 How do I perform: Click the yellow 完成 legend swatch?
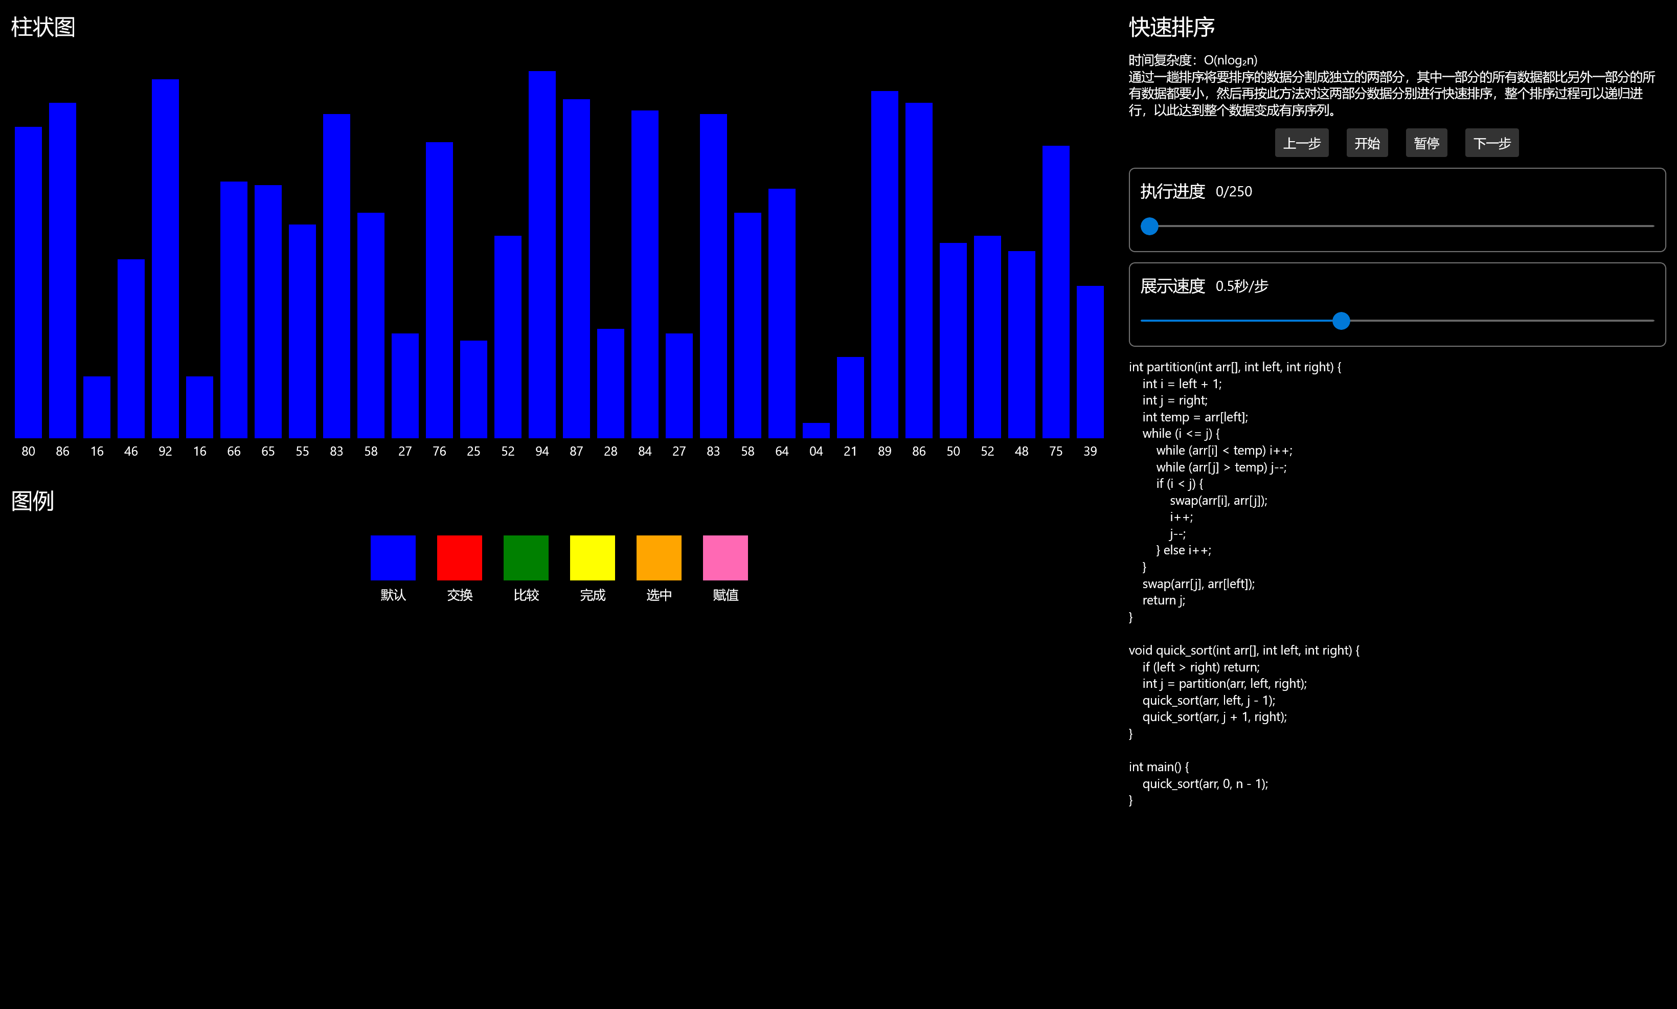592,557
